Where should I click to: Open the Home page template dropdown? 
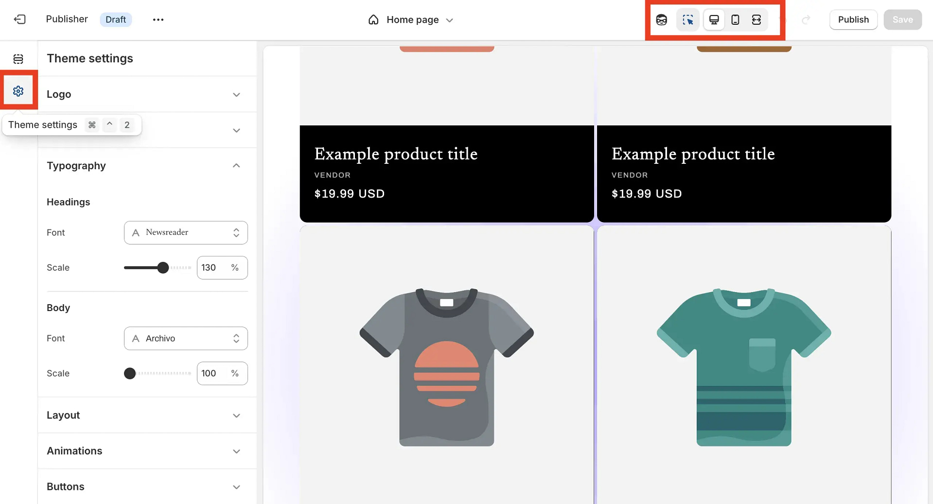click(411, 19)
